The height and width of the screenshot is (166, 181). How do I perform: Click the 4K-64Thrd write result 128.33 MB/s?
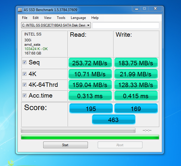pos(136,85)
